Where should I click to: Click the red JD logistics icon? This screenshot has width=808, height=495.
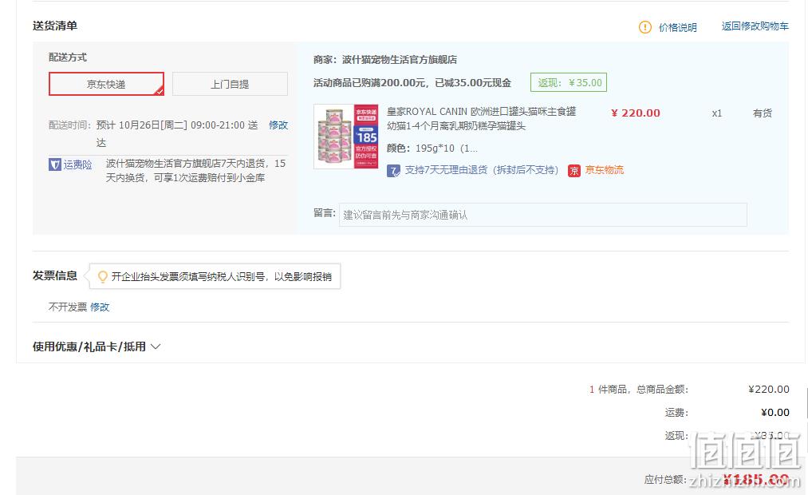tap(574, 171)
